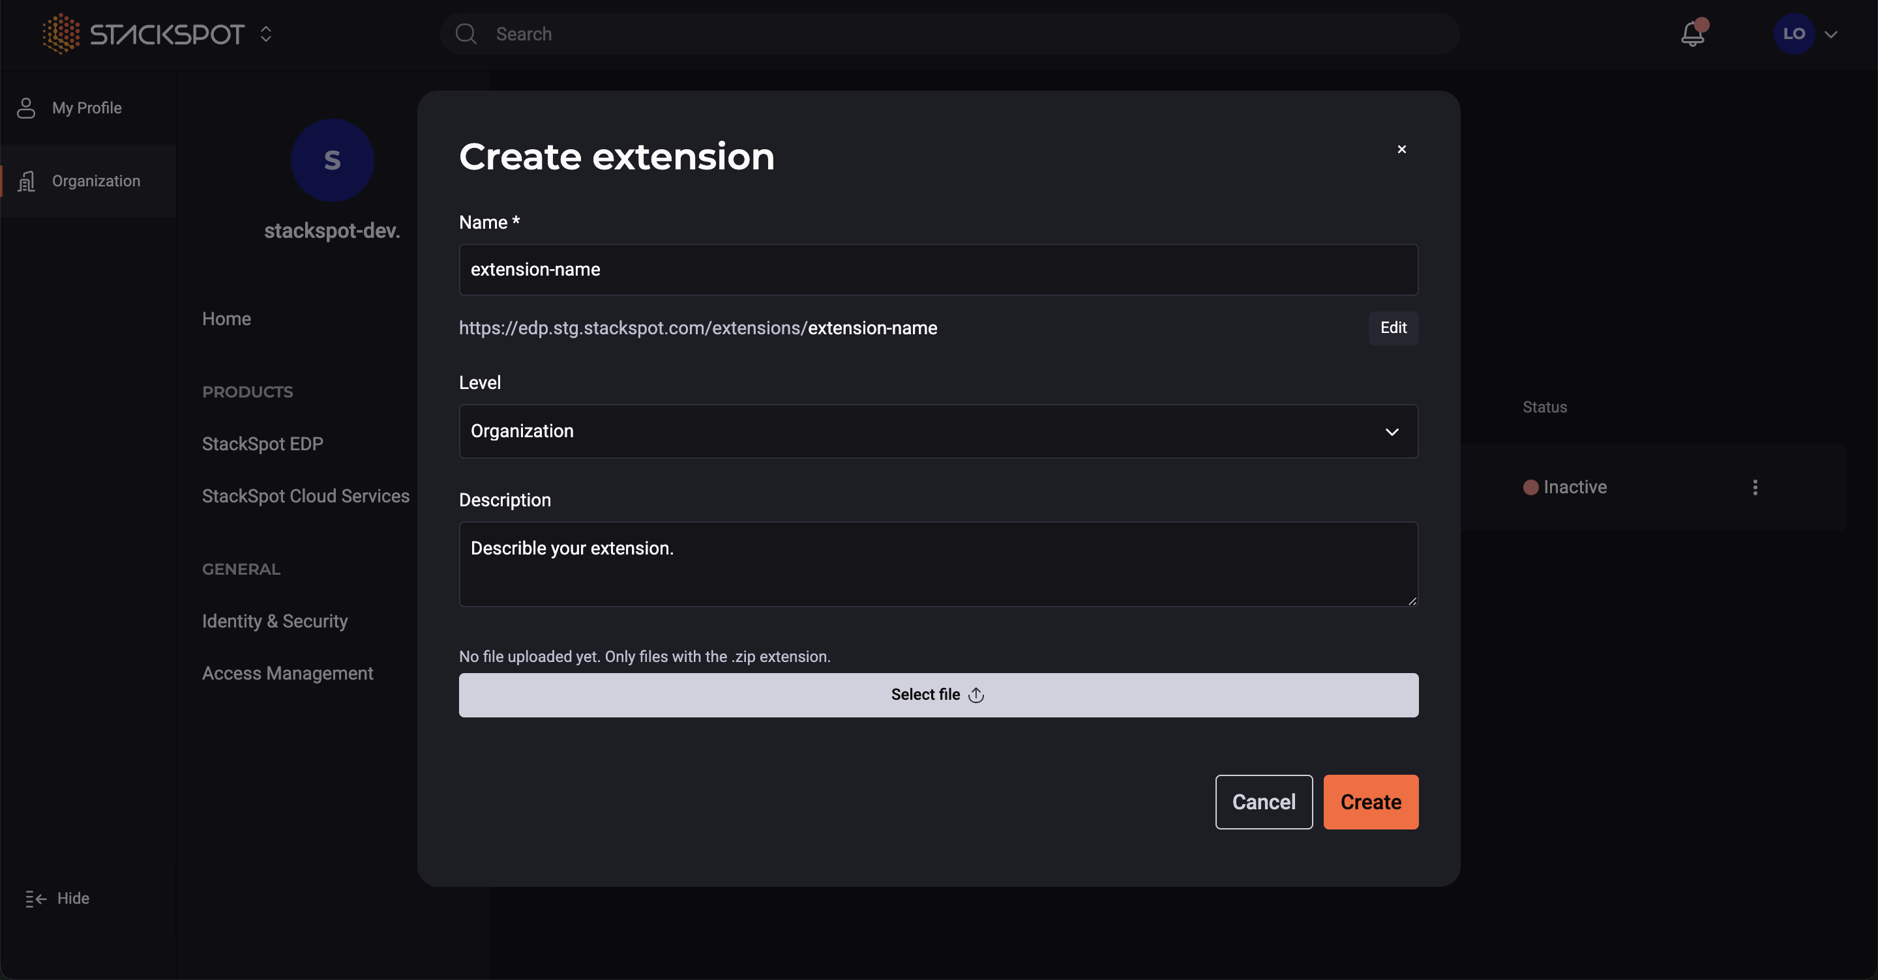Click the Organization building icon

coord(26,180)
